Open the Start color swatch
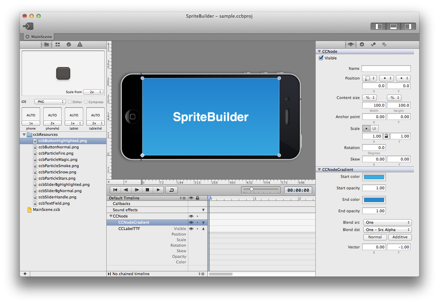Image resolution: width=439 pixels, height=304 pixels. [374, 177]
